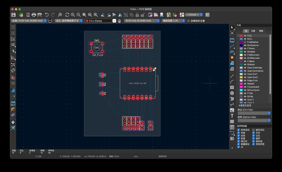The width and height of the screenshot is (282, 172).
Task: Switch to the 对象 tab
Action: [x=253, y=31]
